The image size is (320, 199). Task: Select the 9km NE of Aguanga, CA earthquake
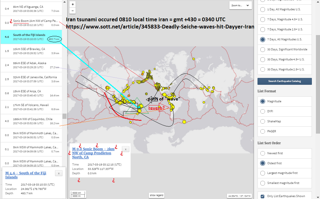(31, 9)
